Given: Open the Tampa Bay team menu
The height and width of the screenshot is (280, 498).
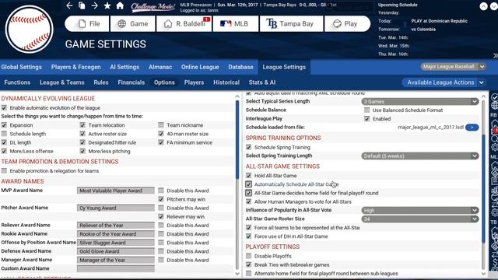Looking at the screenshot, I should [291, 24].
